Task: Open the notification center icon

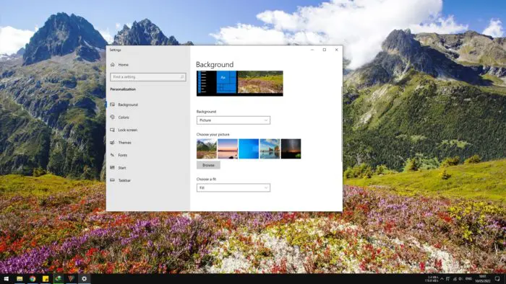Action: pyautogui.click(x=497, y=278)
